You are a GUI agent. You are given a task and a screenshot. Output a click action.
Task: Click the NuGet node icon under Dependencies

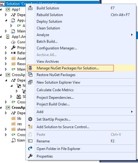19,86
